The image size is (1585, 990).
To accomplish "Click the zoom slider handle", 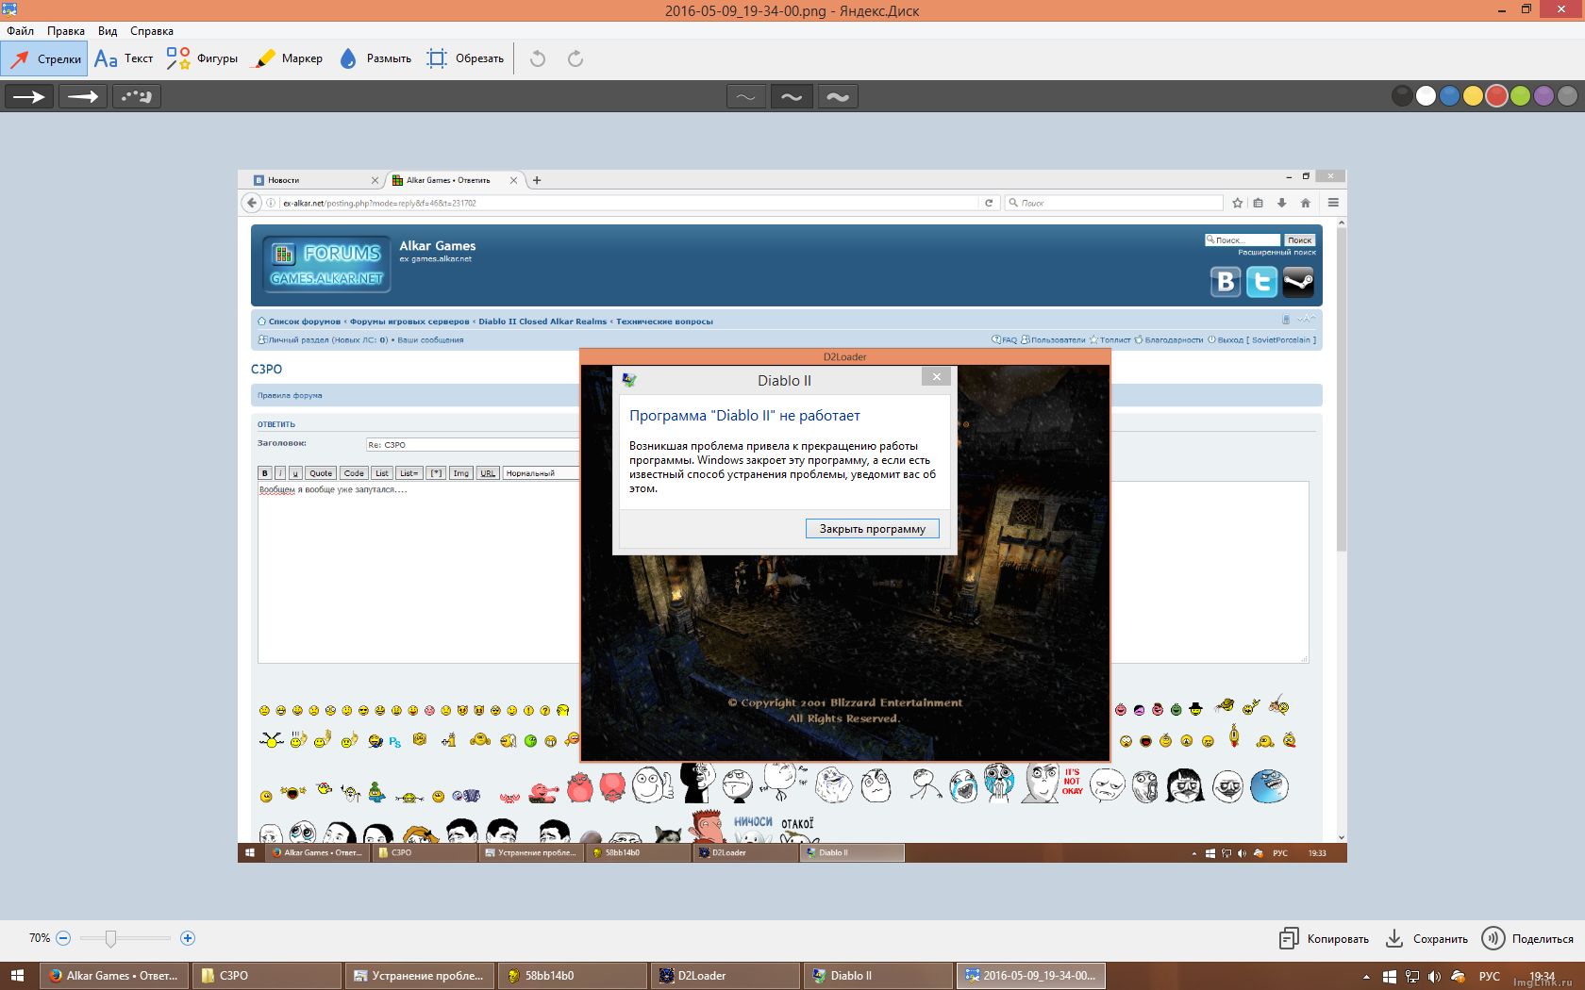I will (x=110, y=938).
